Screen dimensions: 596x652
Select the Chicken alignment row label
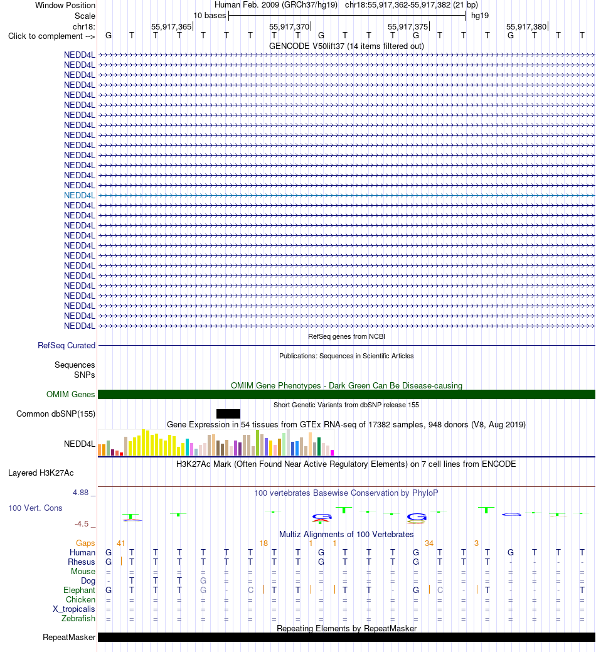pyautogui.click(x=80, y=600)
